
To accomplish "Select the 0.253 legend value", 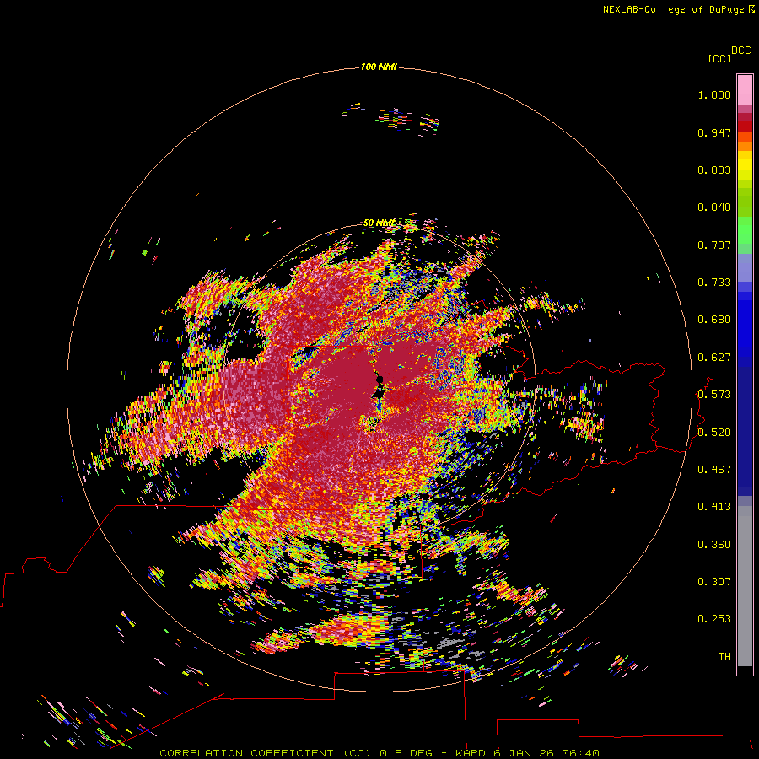I will point(714,619).
